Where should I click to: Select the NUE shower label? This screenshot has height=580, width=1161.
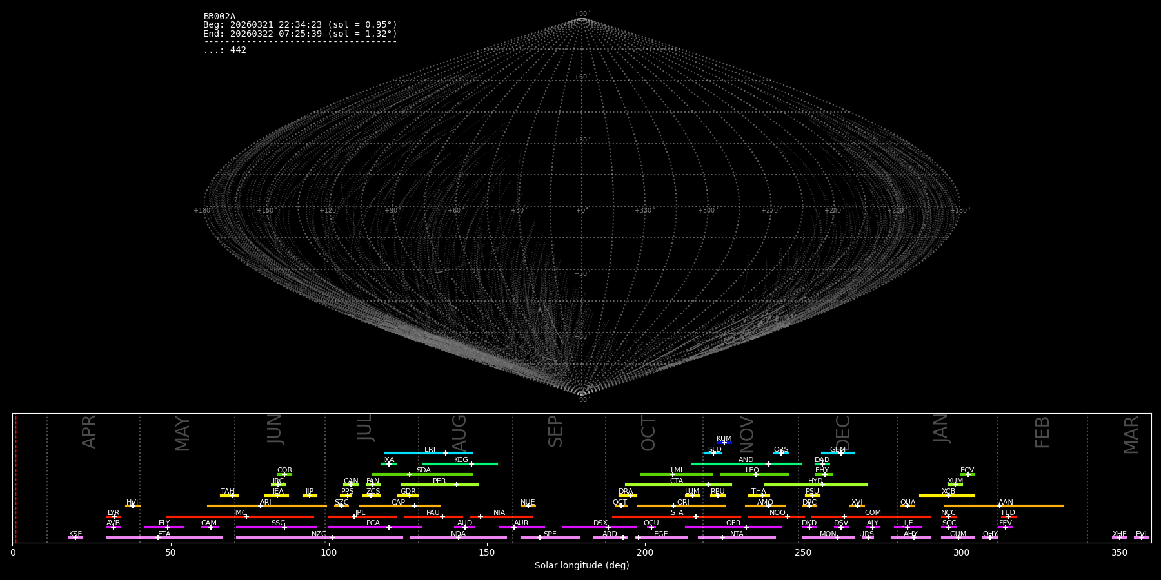(528, 503)
